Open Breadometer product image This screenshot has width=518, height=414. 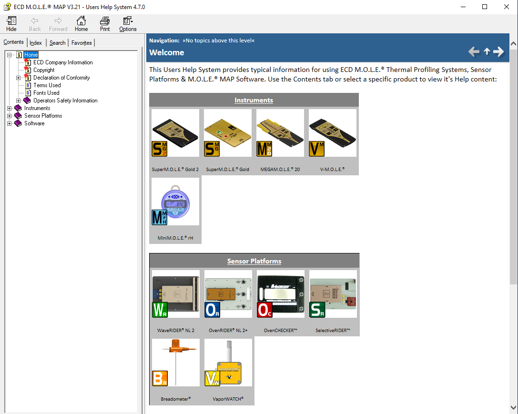click(176, 363)
